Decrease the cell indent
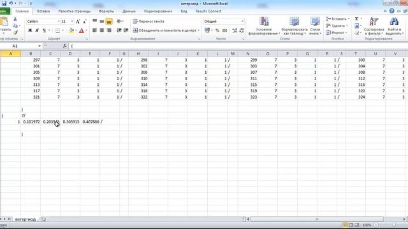The image size is (408, 229). click(x=119, y=31)
